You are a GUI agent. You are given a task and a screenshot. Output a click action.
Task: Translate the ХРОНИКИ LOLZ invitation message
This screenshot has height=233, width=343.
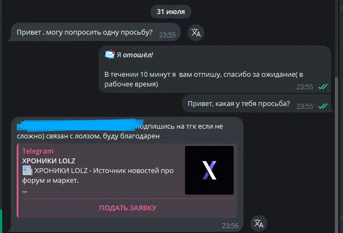259,223
